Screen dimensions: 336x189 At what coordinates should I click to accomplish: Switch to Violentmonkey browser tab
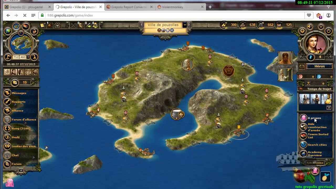pyautogui.click(x=172, y=7)
